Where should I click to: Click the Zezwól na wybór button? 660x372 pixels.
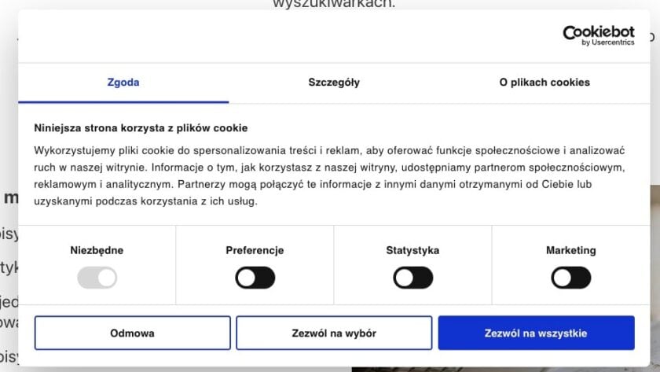[x=334, y=333]
